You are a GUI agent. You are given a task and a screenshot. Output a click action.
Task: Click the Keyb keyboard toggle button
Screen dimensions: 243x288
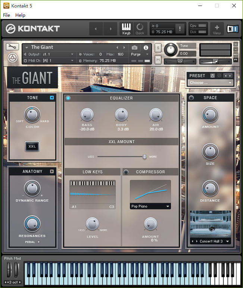tap(127, 29)
